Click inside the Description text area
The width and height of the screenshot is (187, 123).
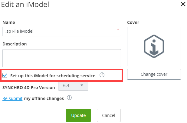[62, 58]
